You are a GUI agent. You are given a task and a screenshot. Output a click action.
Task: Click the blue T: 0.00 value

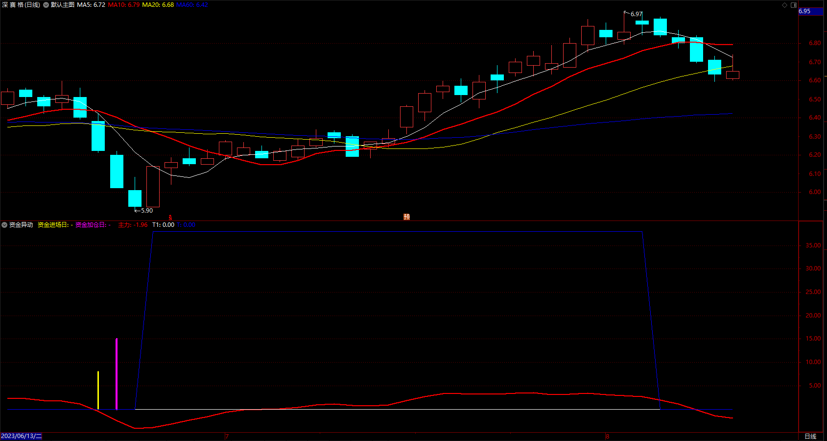[x=186, y=225]
